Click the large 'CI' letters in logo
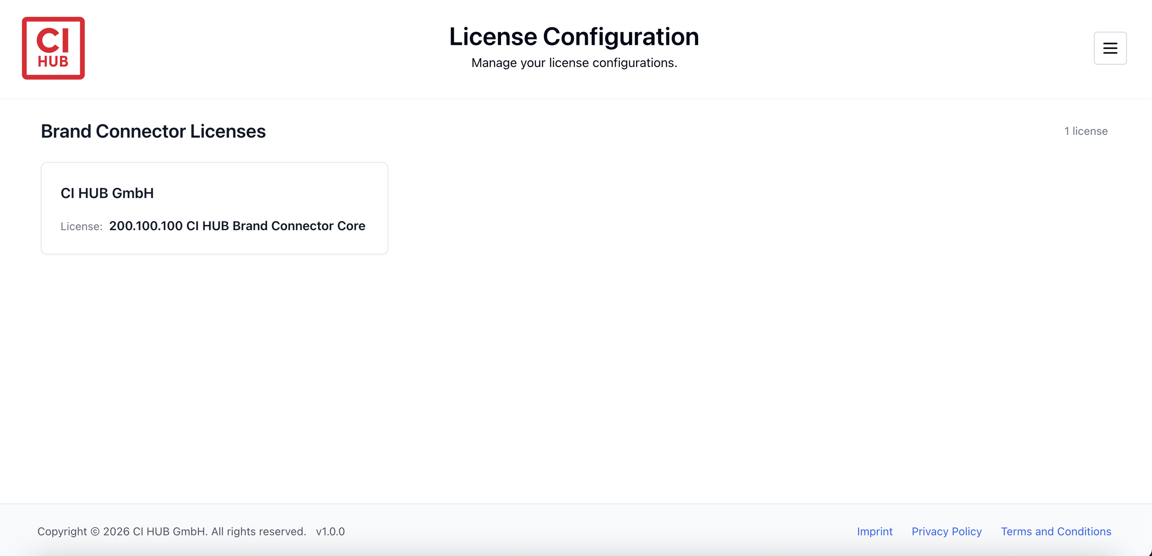Image resolution: width=1152 pixels, height=556 pixels. point(53,40)
